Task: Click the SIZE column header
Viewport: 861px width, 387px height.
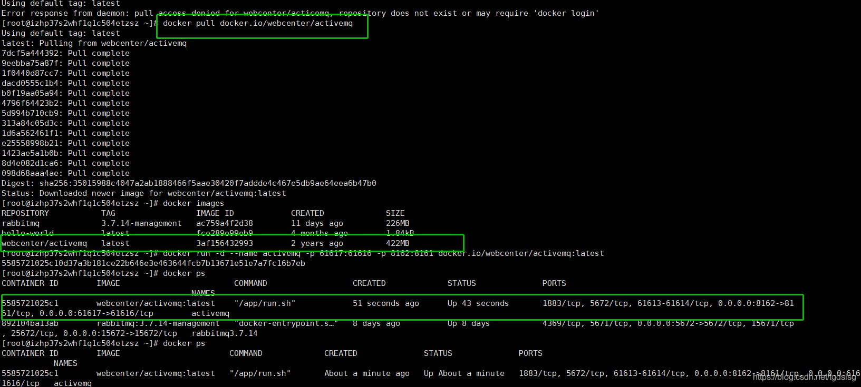Action: (395, 213)
